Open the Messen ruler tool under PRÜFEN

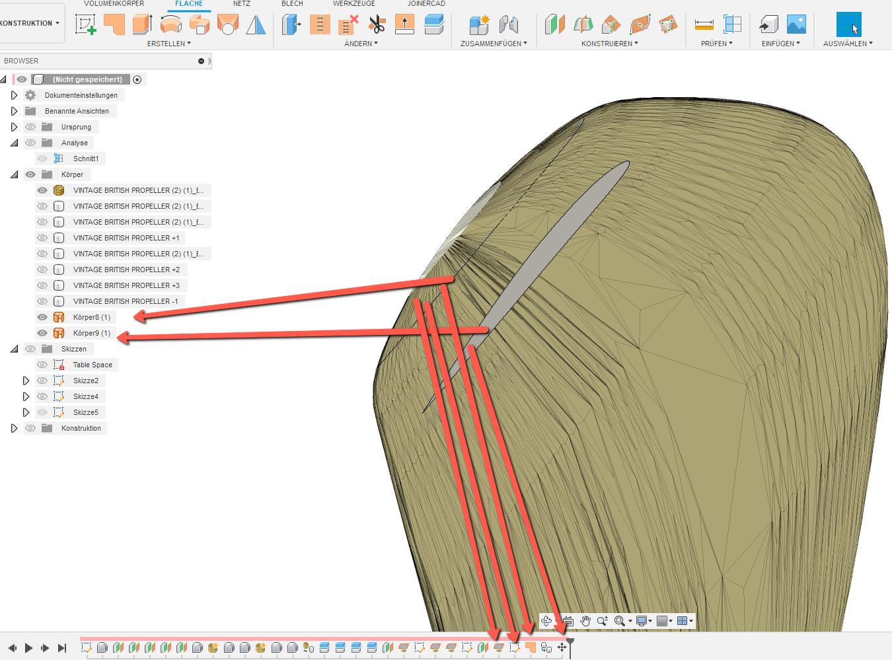coord(704,25)
